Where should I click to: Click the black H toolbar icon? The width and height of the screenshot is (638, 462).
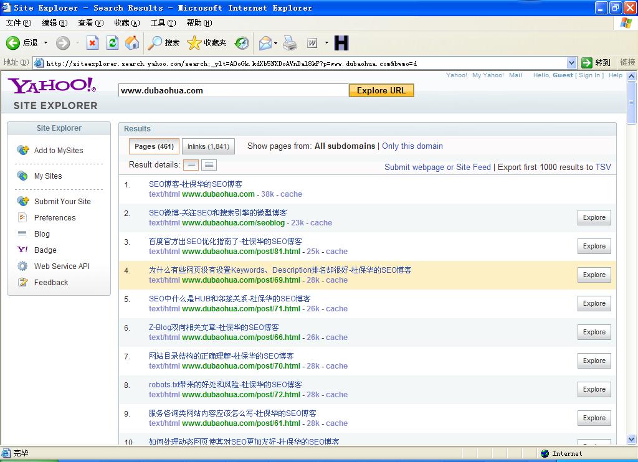point(341,43)
